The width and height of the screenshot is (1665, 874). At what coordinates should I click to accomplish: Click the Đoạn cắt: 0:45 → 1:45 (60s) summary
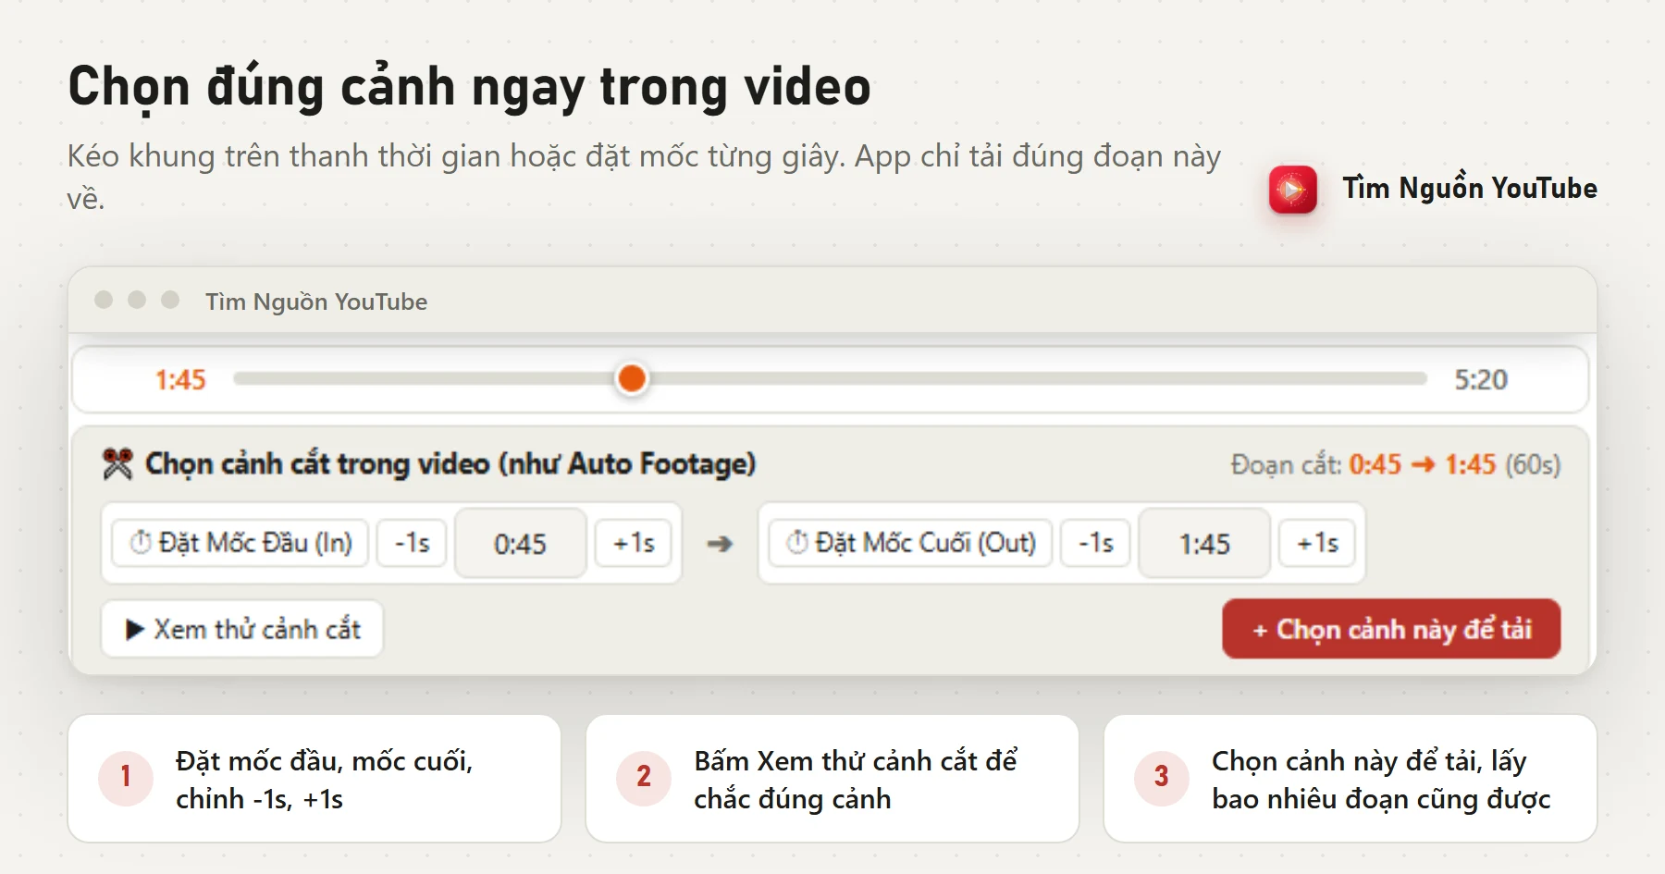click(x=1395, y=464)
